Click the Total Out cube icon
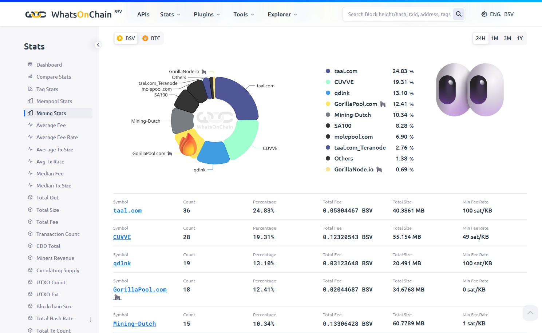The image size is (542, 333). coord(30,197)
